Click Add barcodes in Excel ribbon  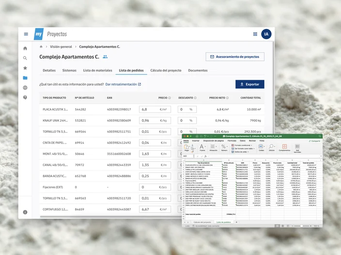click(297, 148)
